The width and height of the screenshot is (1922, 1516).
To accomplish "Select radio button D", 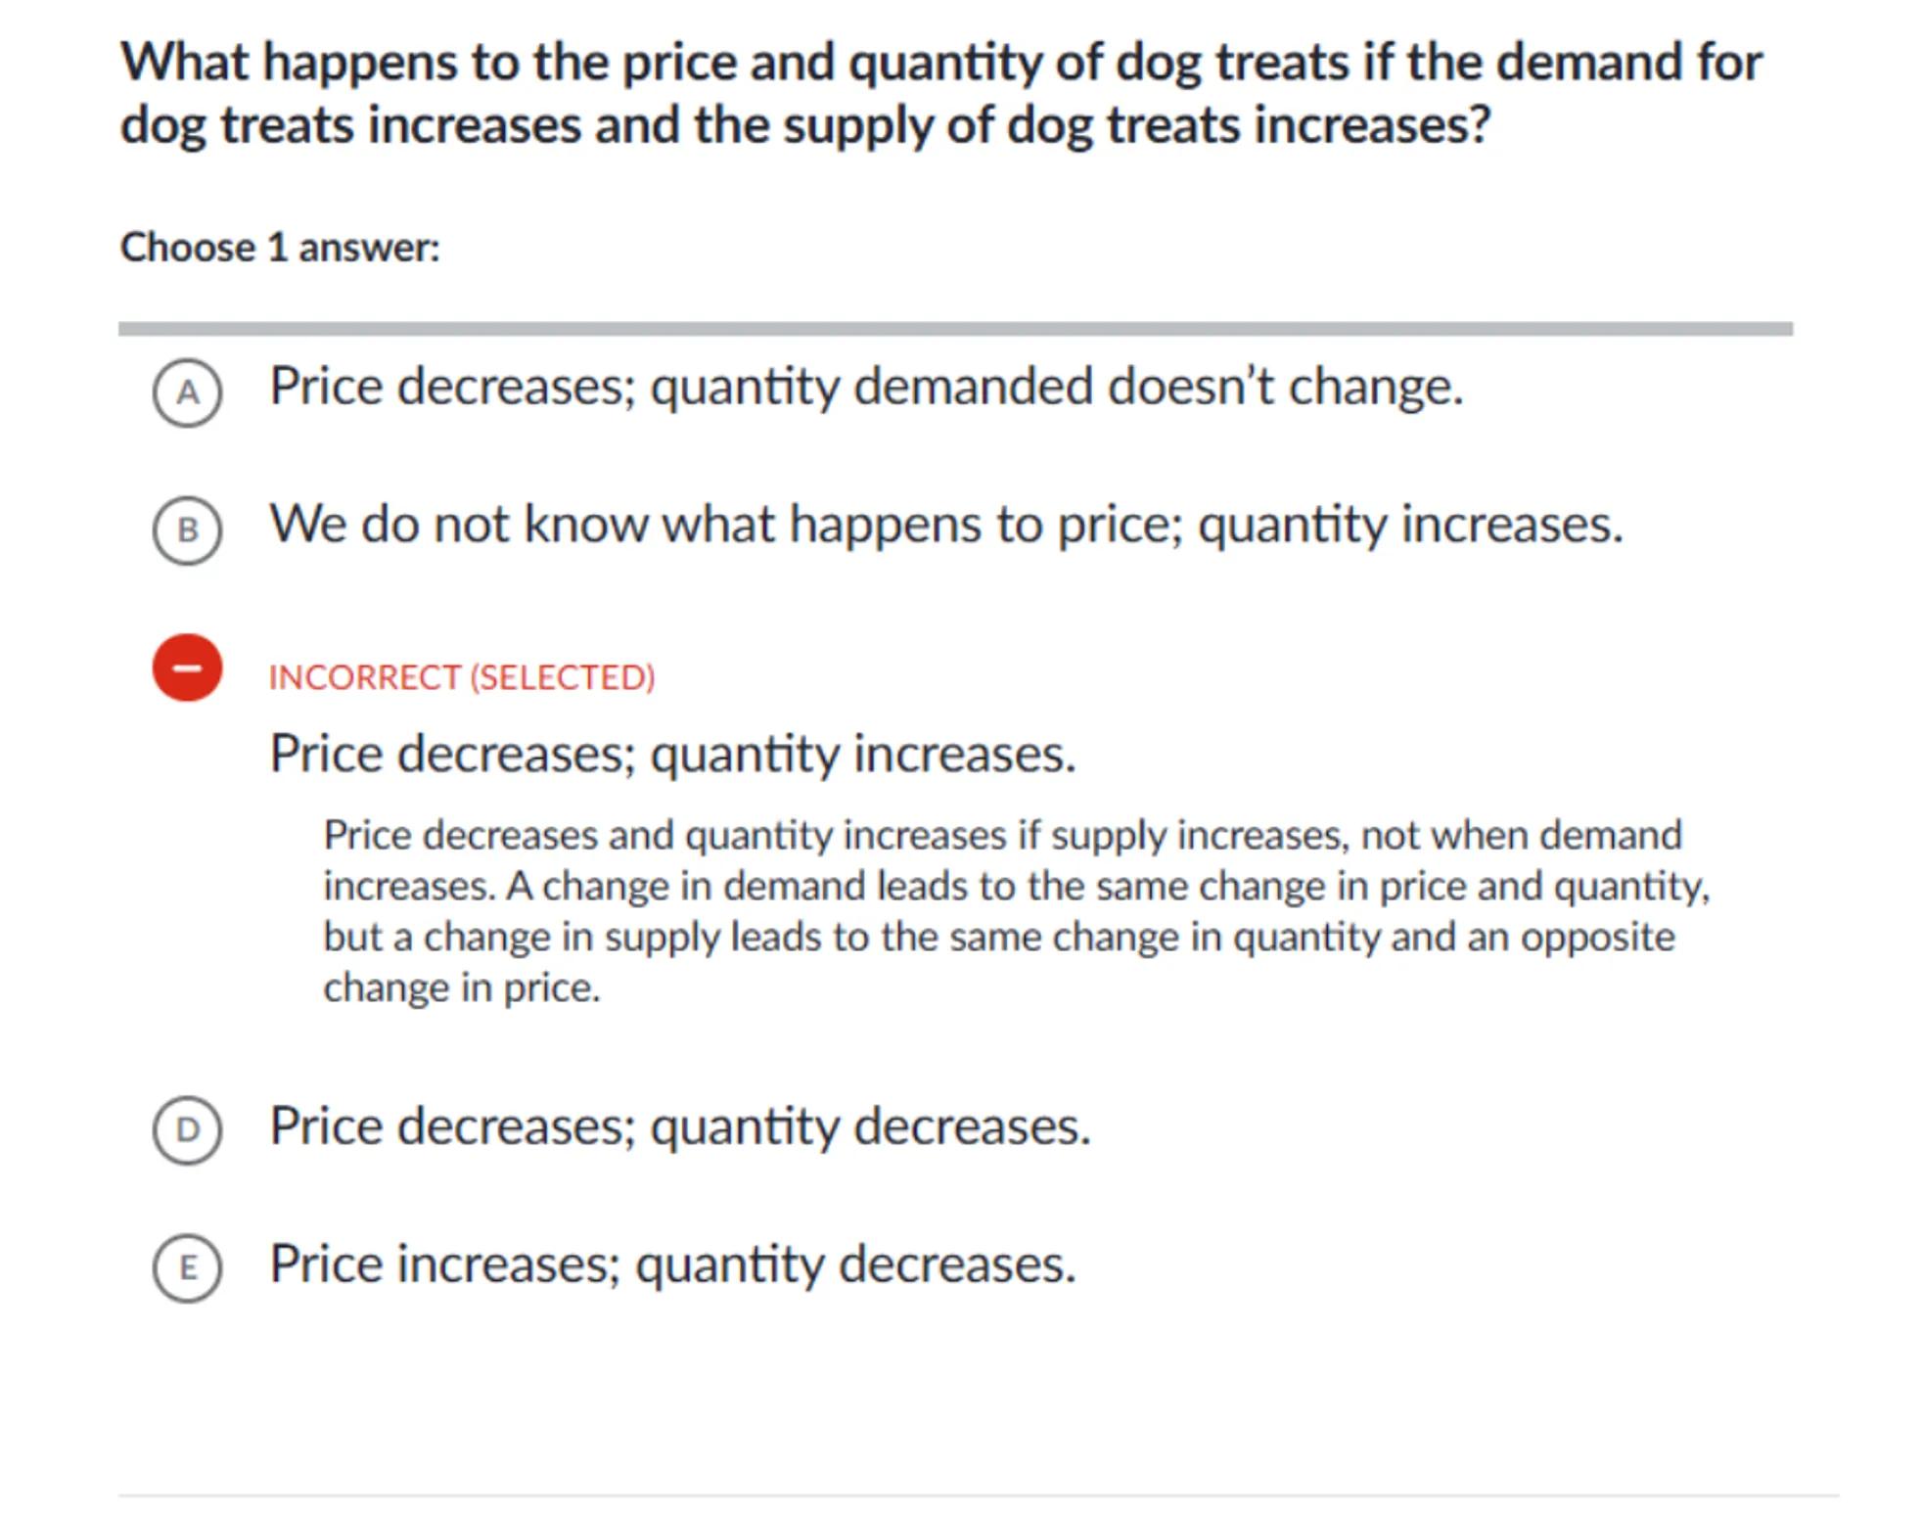I will pyautogui.click(x=187, y=1129).
